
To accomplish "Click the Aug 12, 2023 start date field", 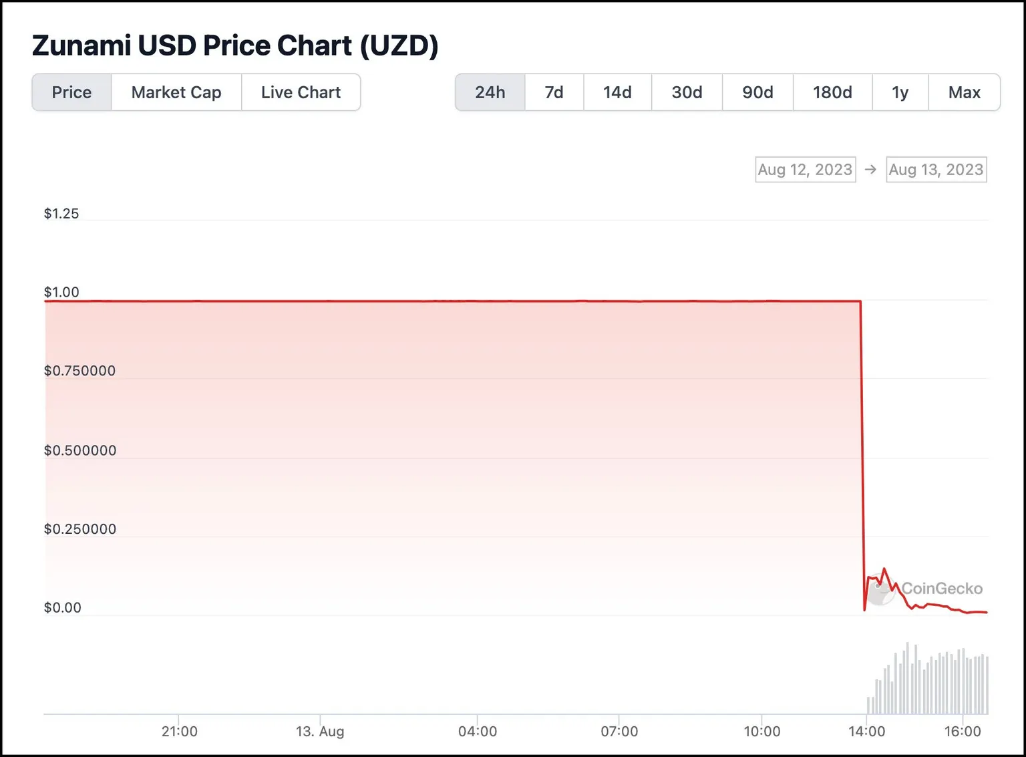I will [x=805, y=169].
